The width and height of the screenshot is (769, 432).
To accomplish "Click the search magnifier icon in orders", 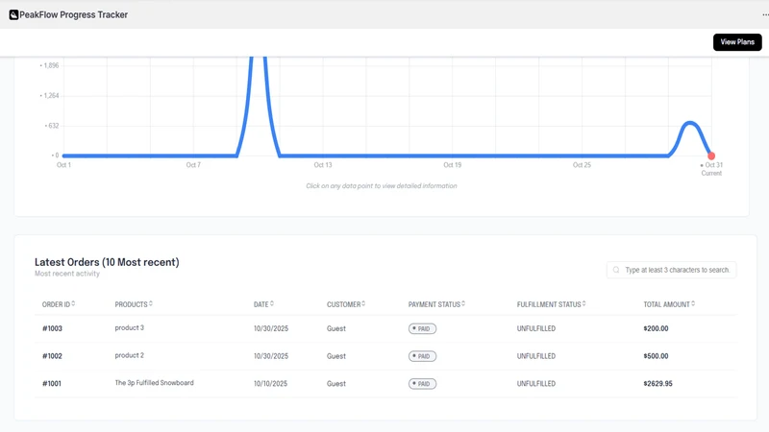I will [x=616, y=270].
